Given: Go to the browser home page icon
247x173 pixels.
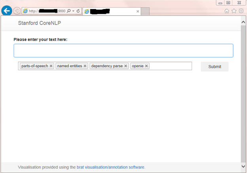Looking at the screenshot, I should point(227,11).
